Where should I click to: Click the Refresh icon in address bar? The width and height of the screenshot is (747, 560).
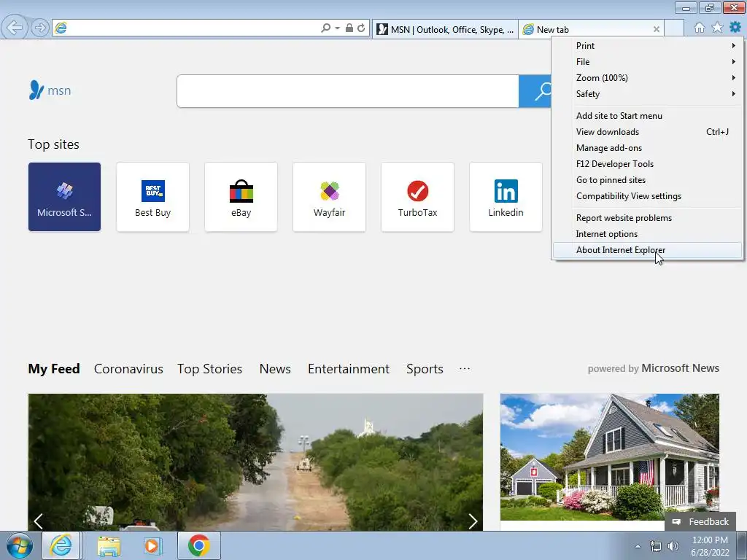click(361, 28)
